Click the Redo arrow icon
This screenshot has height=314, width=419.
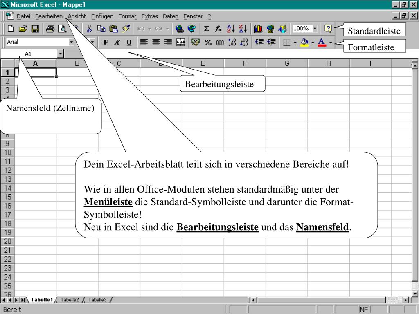(x=159, y=29)
